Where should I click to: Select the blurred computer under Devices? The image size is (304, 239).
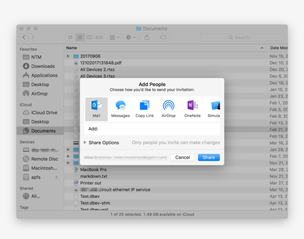pyautogui.click(x=40, y=150)
